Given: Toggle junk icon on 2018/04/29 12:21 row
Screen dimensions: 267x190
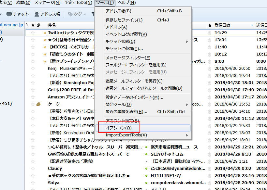Looking at the screenshot, I should 210,147.
